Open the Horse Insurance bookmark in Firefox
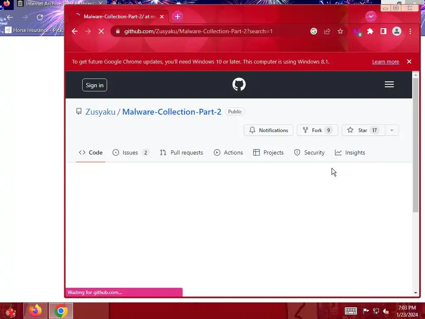Image resolution: width=425 pixels, height=319 pixels. (34, 30)
